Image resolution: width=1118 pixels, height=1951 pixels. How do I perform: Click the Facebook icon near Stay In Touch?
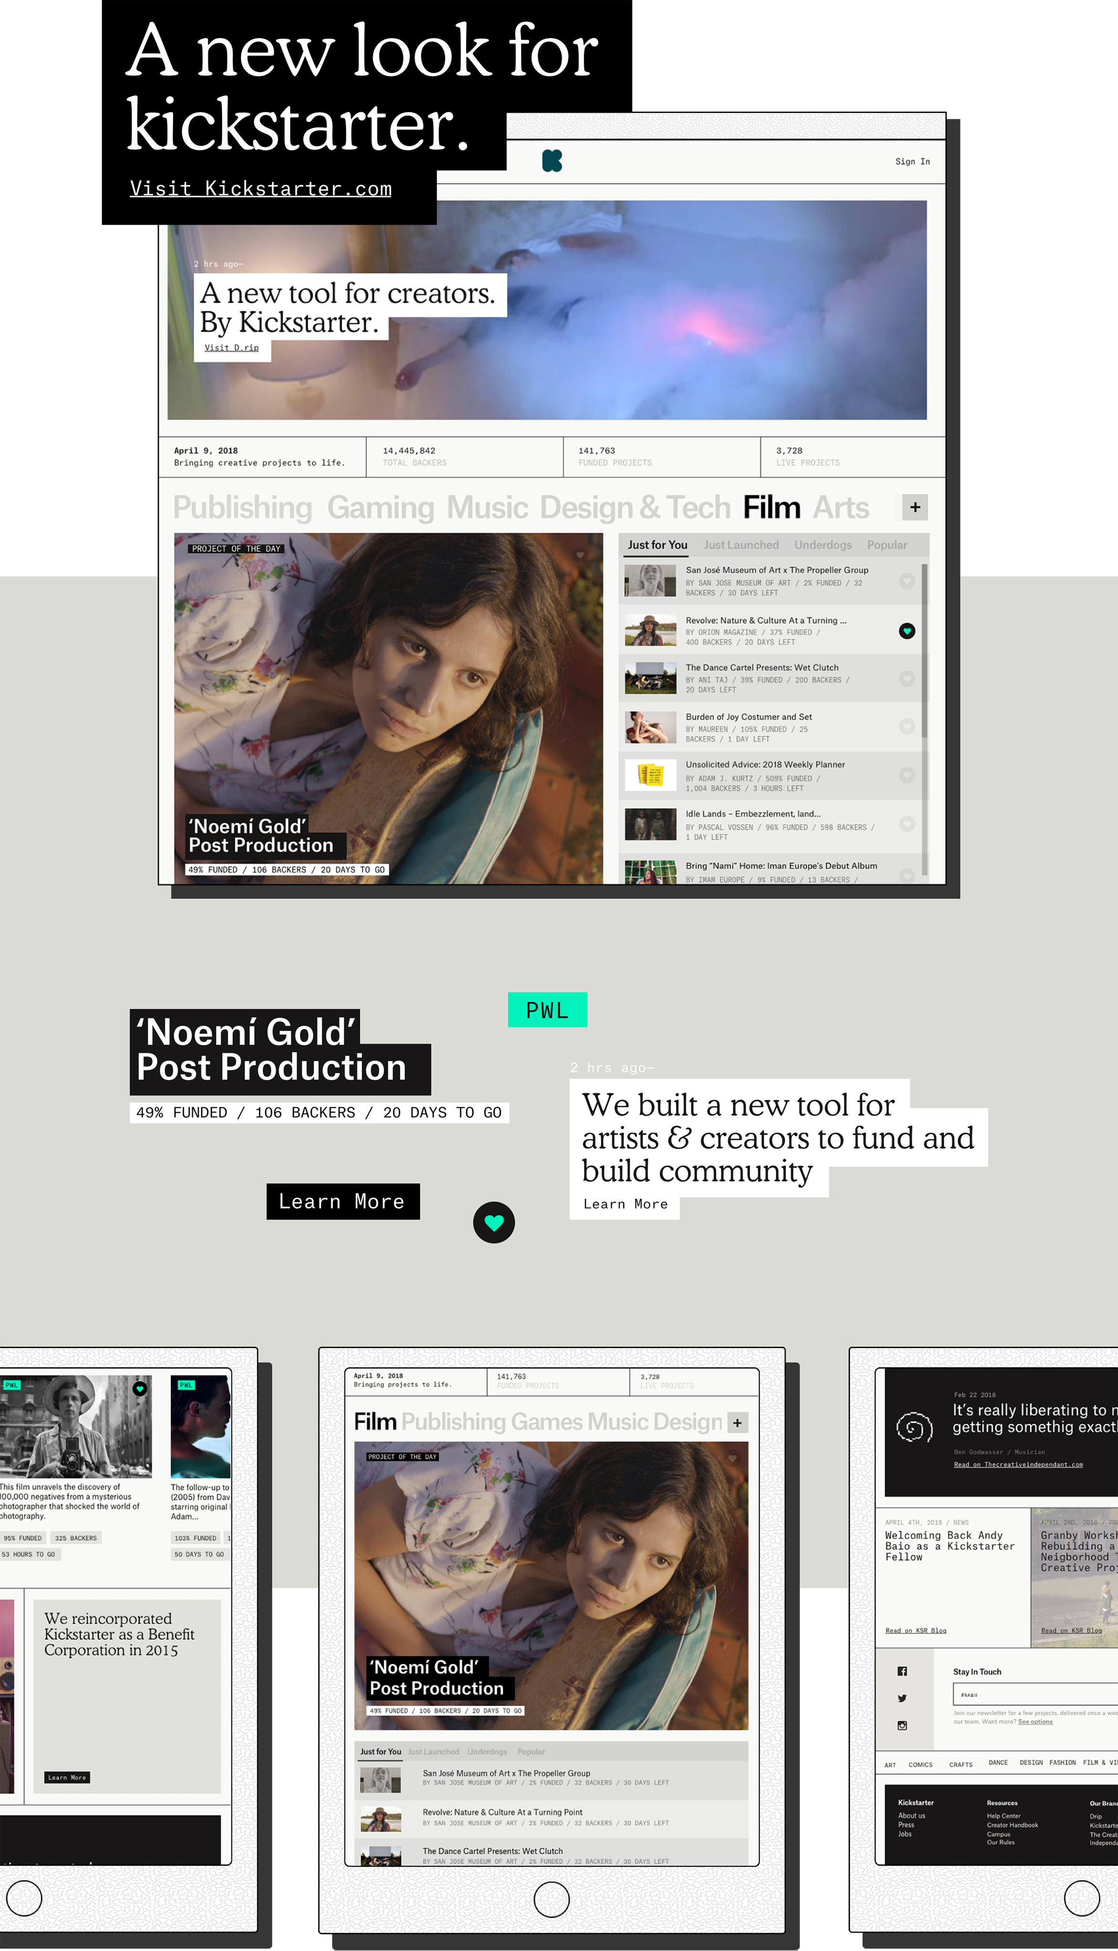(x=902, y=1671)
